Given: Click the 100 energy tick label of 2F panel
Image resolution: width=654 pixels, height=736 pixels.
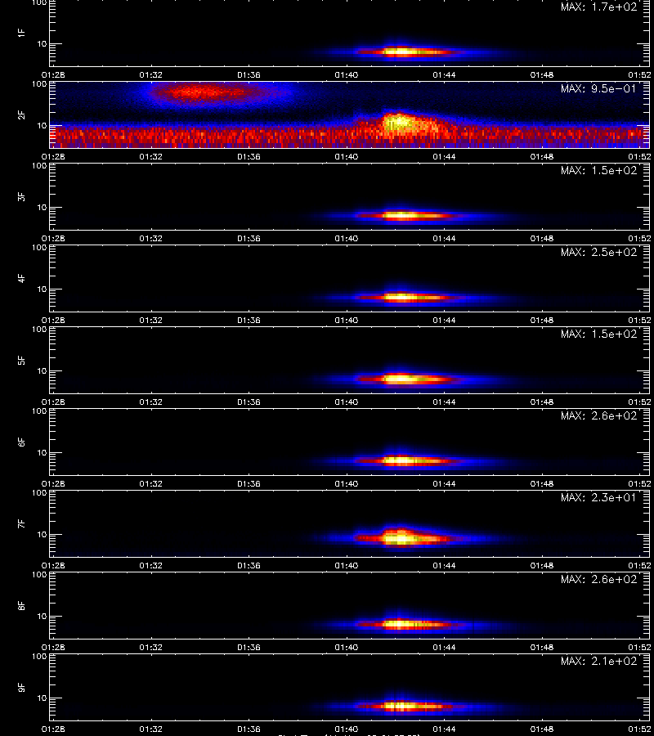Looking at the screenshot, I should coord(39,84).
